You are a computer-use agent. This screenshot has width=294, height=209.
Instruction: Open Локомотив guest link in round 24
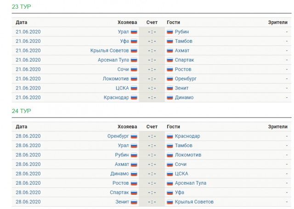pos(188,155)
